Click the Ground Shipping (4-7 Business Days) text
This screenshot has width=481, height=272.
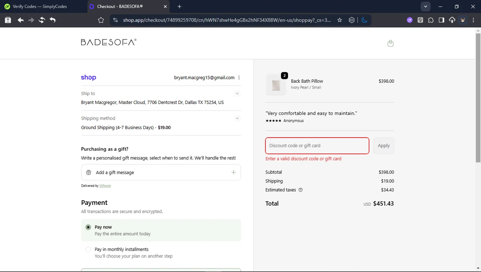[117, 127]
